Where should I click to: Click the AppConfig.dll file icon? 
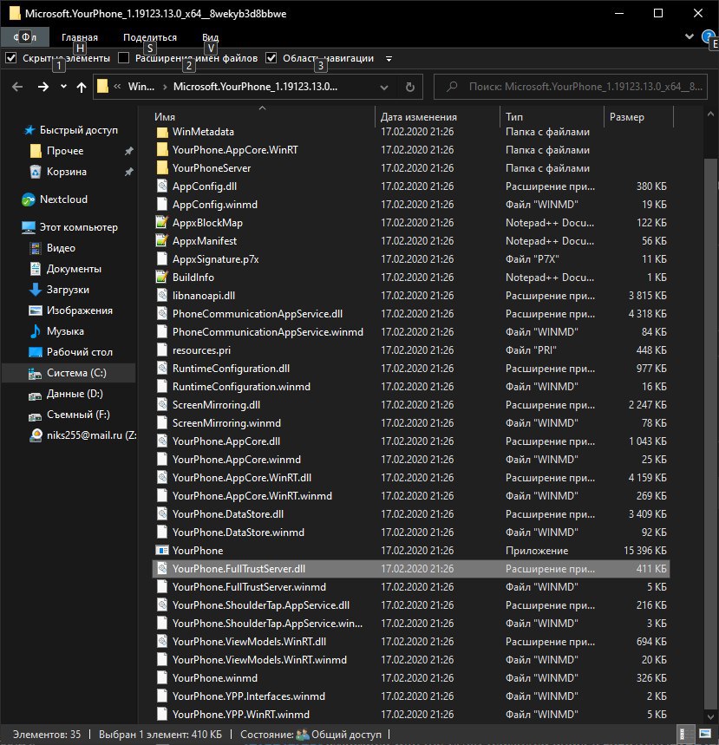[x=162, y=186]
